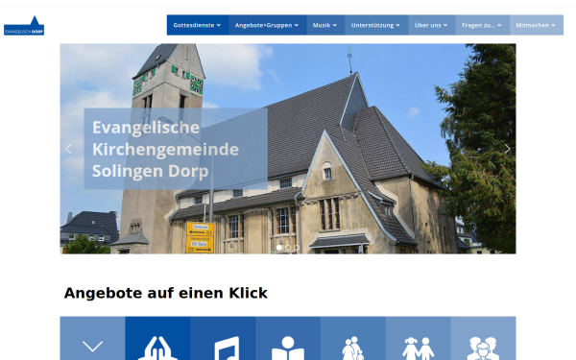
Task: Click the Evangelisch Dorp logo
Action: (24, 25)
